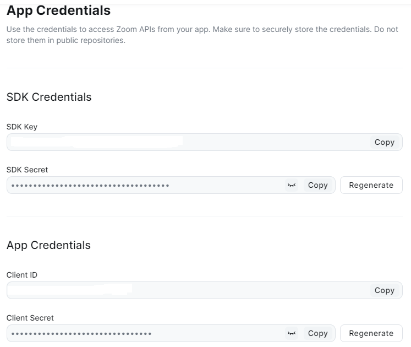The image size is (411, 347).
Task: Copy the SDK Secret to clipboard
Action: pos(317,186)
